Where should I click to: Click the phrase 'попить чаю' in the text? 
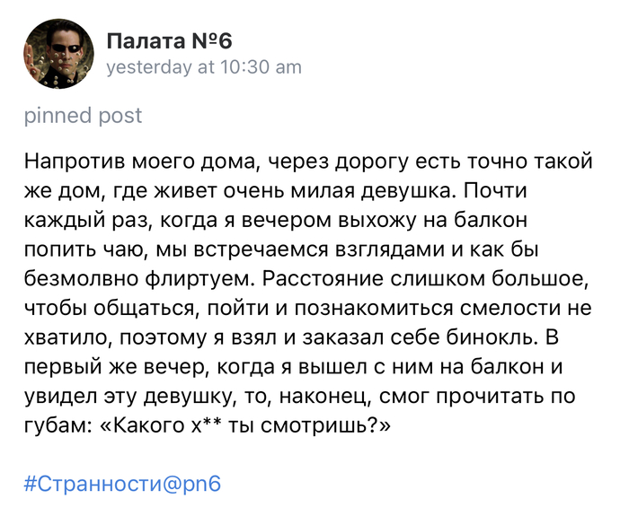(77, 249)
